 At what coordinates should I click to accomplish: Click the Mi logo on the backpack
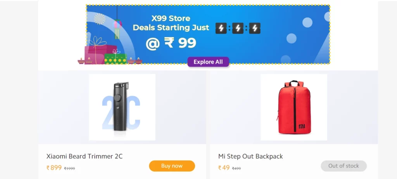[x=302, y=126]
